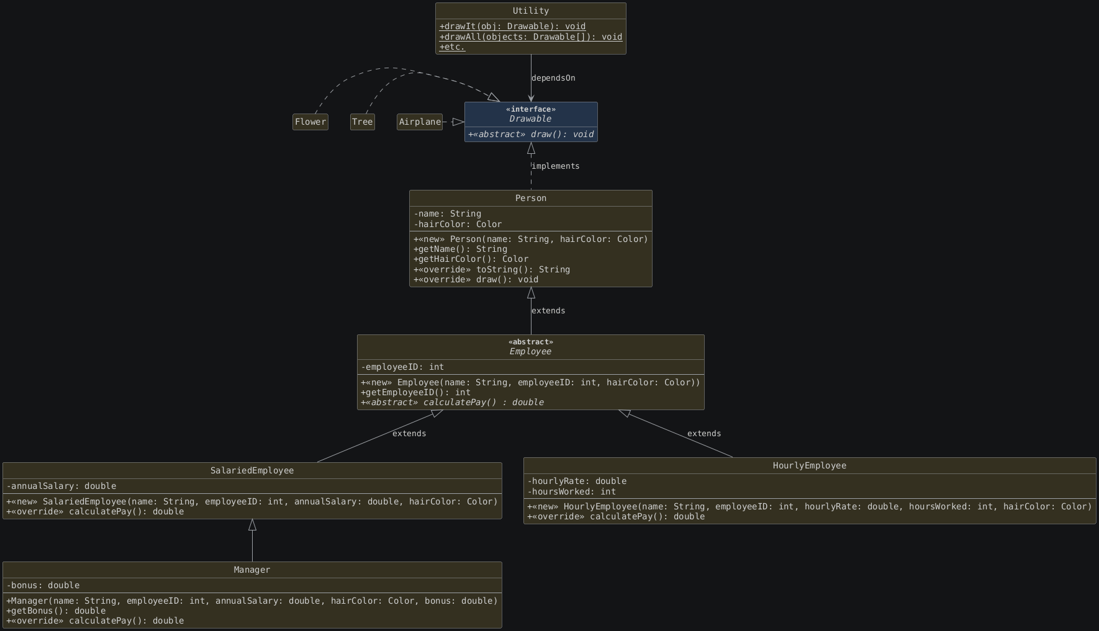Select the Flower class box

coord(310,122)
